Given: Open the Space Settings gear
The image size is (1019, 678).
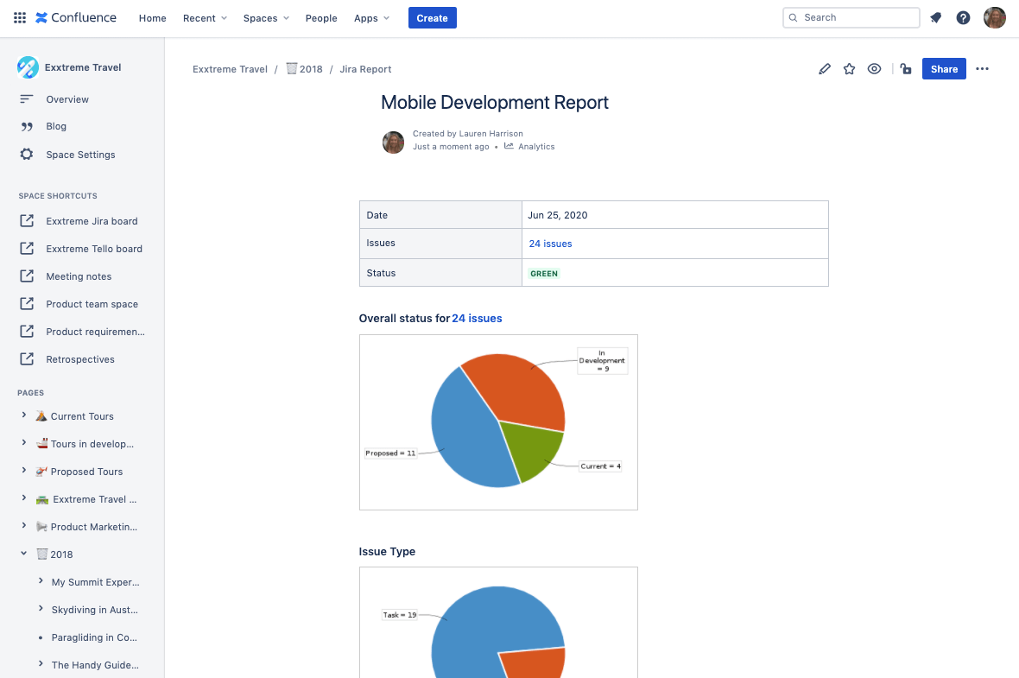Looking at the screenshot, I should pos(80,154).
